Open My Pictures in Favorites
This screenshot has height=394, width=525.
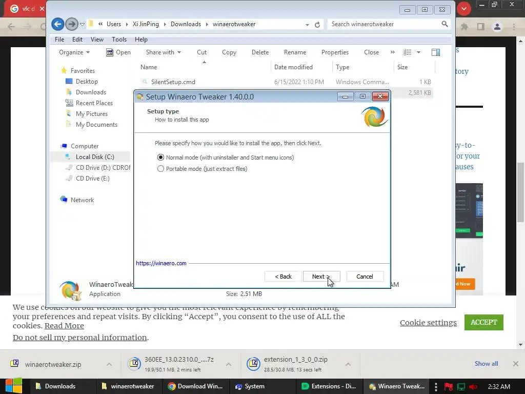[x=91, y=114]
